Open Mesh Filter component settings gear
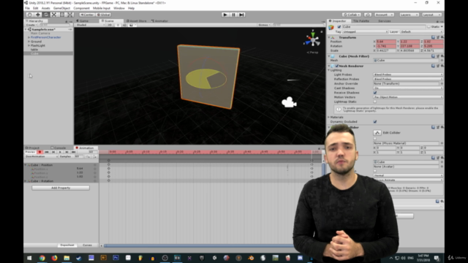 [x=442, y=56]
